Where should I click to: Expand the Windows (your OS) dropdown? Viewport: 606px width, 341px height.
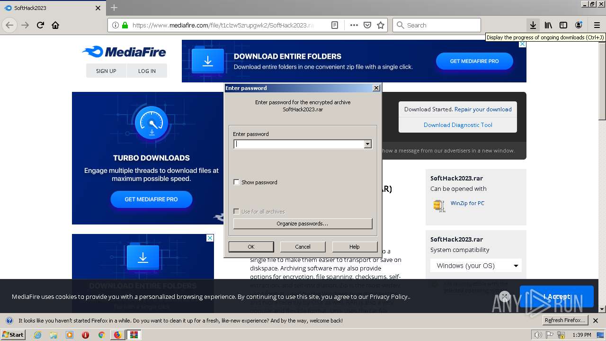(476, 266)
